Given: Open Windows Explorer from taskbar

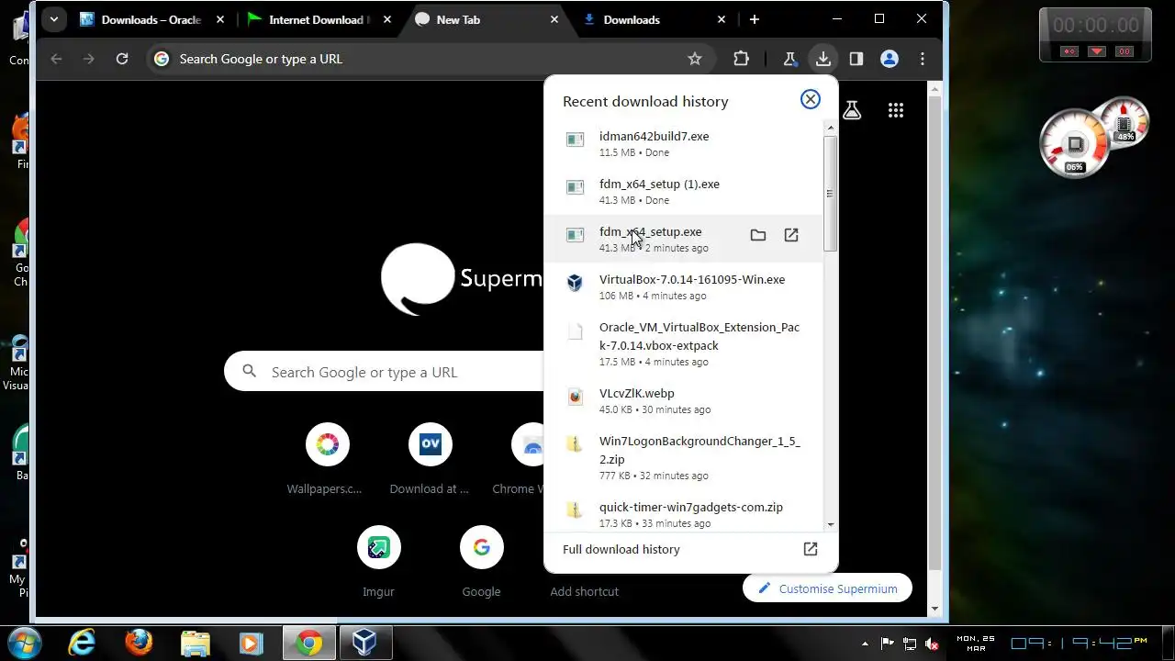Looking at the screenshot, I should coord(196,643).
